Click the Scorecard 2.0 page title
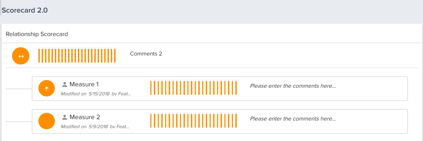This screenshot has width=423, height=141. click(25, 10)
